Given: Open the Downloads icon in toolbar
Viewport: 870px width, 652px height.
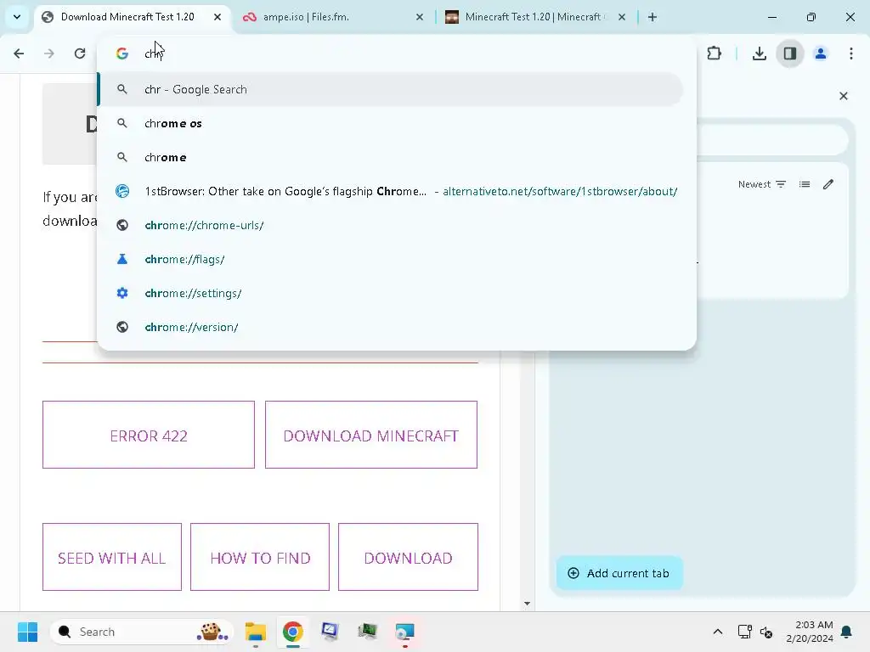Looking at the screenshot, I should (x=760, y=53).
